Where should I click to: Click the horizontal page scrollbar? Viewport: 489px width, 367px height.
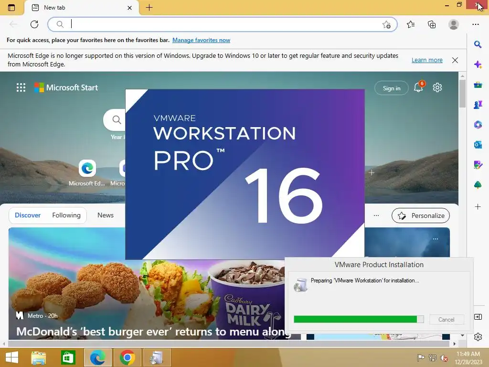229,344
